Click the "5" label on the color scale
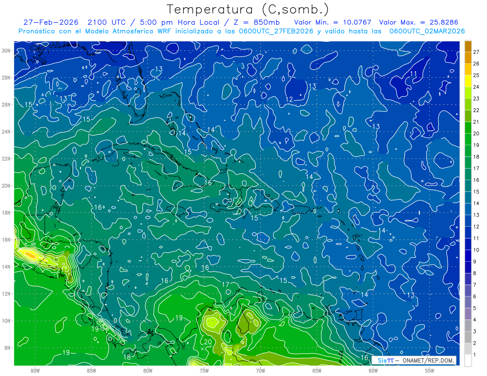The image size is (487, 376). pyautogui.click(x=475, y=308)
